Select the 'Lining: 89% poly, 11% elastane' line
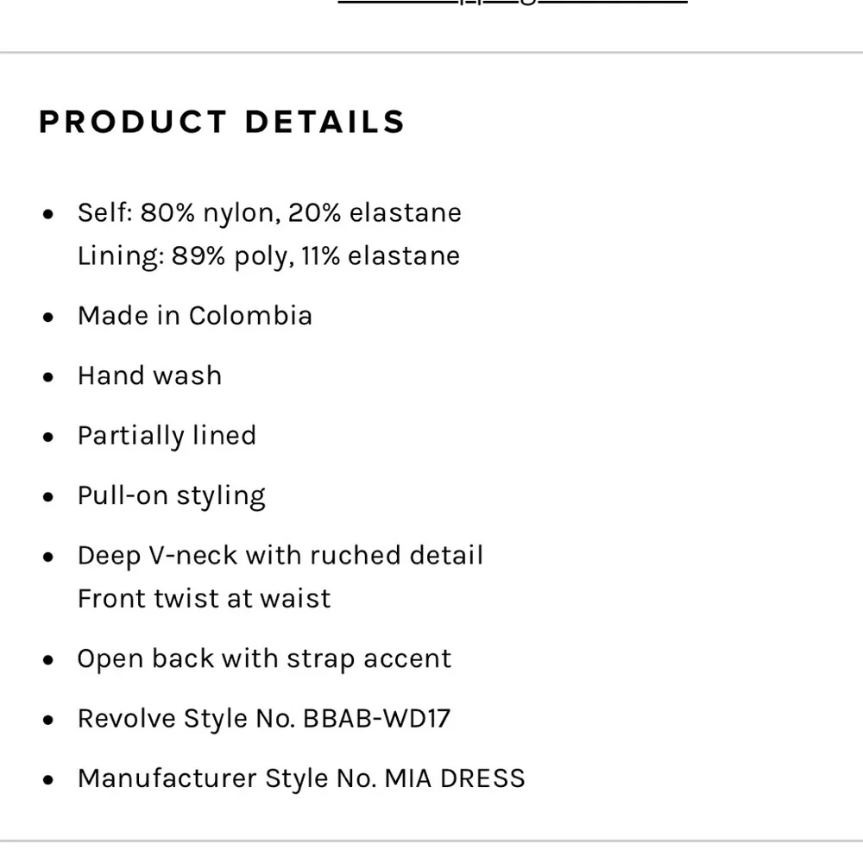Viewport: 863px width, 863px height. point(268,256)
